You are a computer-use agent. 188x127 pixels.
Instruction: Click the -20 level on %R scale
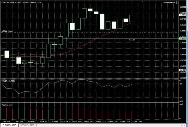pyautogui.click(x=181, y=84)
